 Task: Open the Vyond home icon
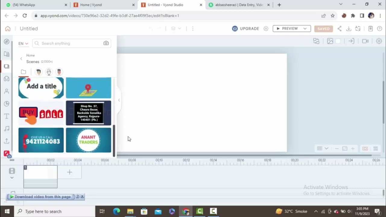pyautogui.click(x=8, y=29)
